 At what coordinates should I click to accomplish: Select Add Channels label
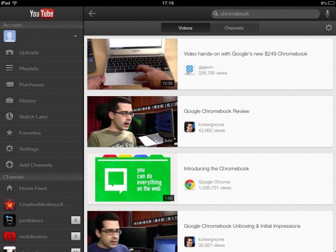click(x=36, y=165)
